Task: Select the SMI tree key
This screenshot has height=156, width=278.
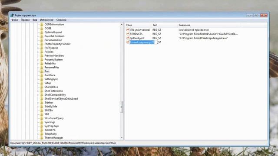Action: tap(47, 114)
